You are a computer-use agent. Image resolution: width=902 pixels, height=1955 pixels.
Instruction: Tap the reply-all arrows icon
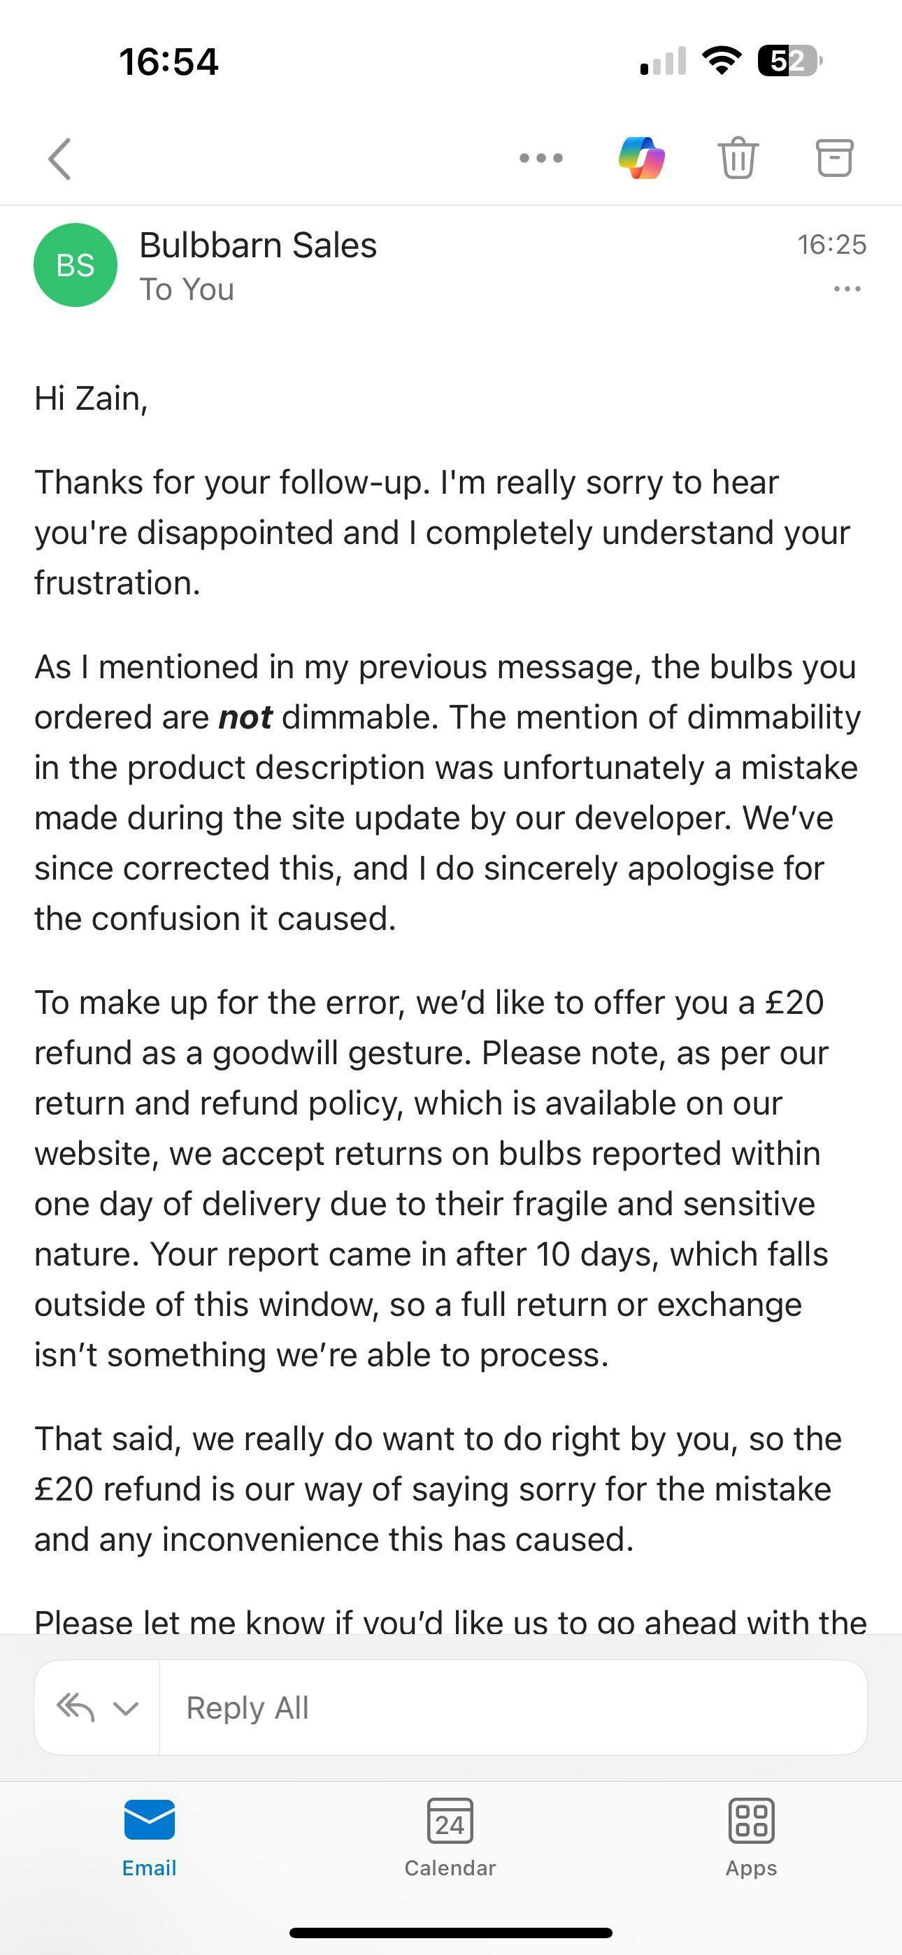(x=76, y=1707)
